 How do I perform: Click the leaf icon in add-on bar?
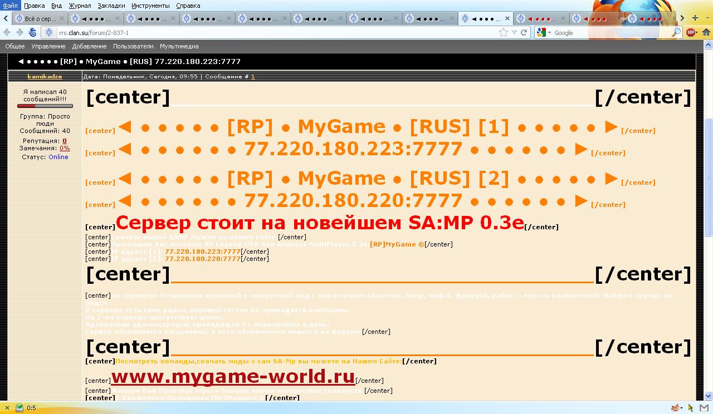click(x=676, y=408)
